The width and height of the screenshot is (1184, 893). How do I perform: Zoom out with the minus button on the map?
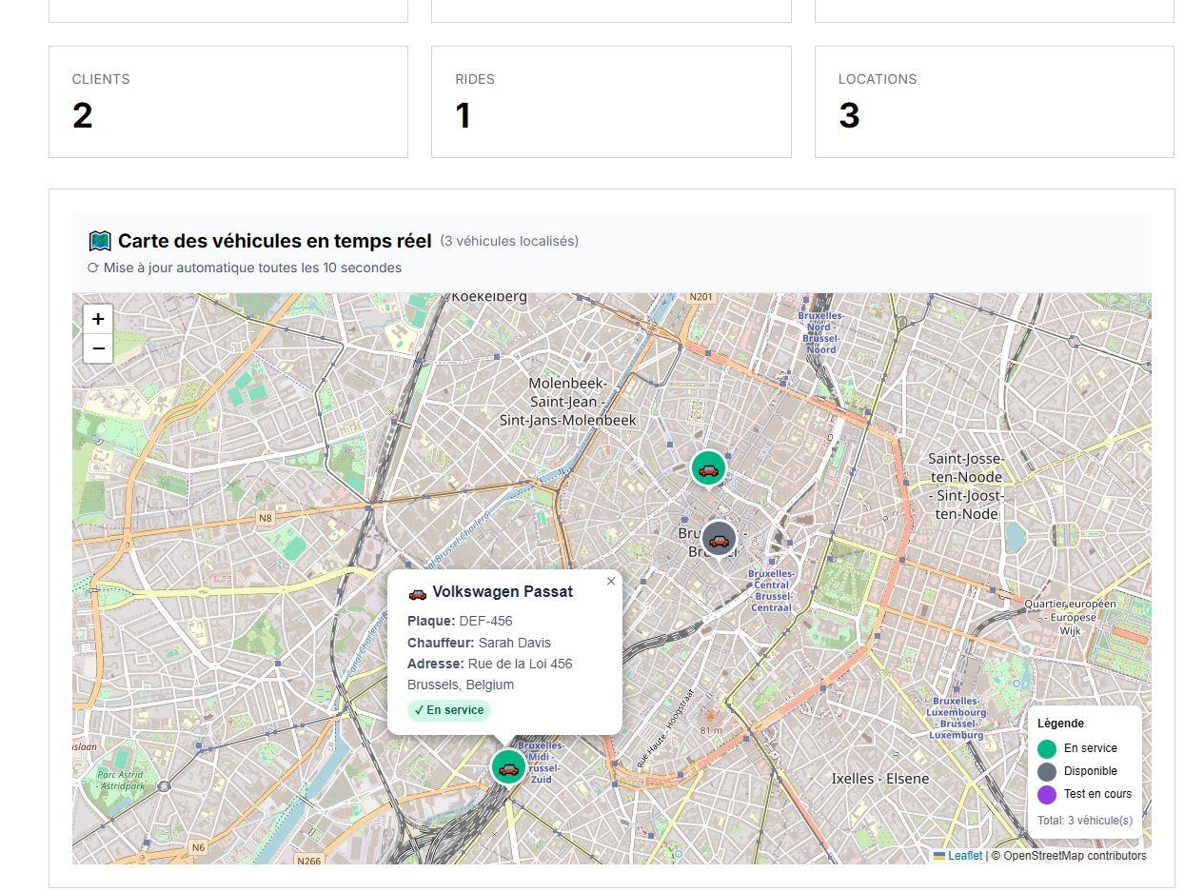click(98, 348)
